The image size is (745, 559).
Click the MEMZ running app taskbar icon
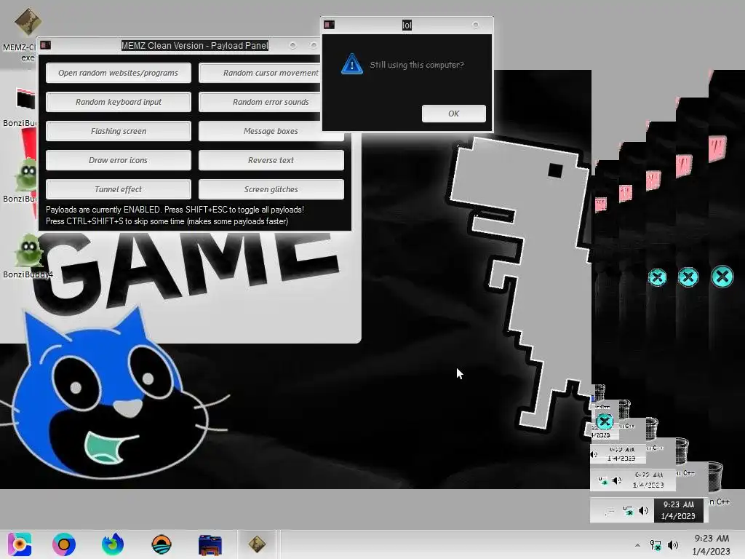[257, 544]
